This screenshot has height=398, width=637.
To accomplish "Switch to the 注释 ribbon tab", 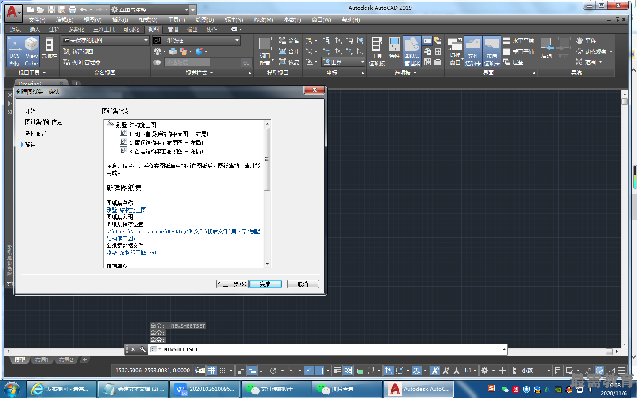I will pos(54,29).
